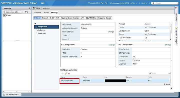Select the ESG0-0 (Active) appliance row

(x=115, y=80)
